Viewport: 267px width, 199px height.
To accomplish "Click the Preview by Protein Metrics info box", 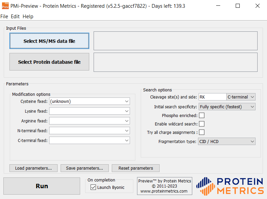I will point(165,186).
